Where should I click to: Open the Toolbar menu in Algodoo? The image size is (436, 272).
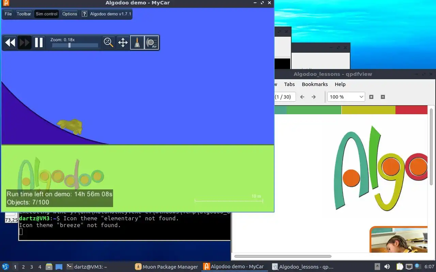(24, 14)
